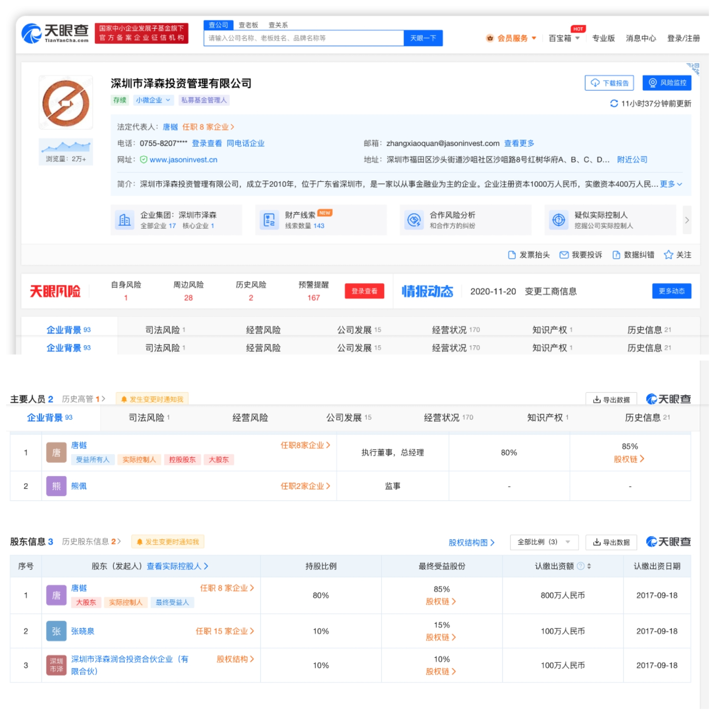This screenshot has width=715, height=715.
Task: Open the 全部比例 (3) dropdown
Action: 544,542
